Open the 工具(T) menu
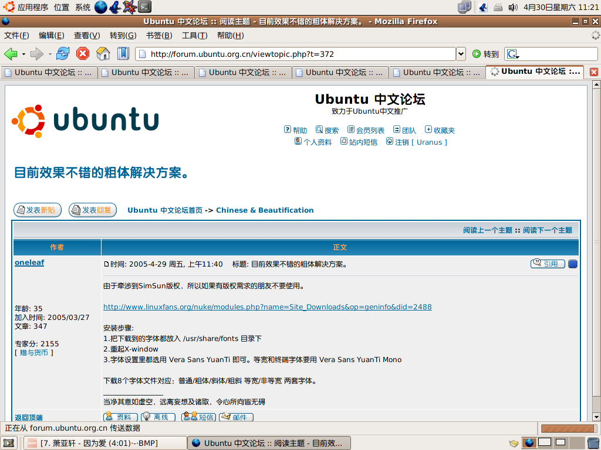Image resolution: width=601 pixels, height=450 pixels. [195, 36]
